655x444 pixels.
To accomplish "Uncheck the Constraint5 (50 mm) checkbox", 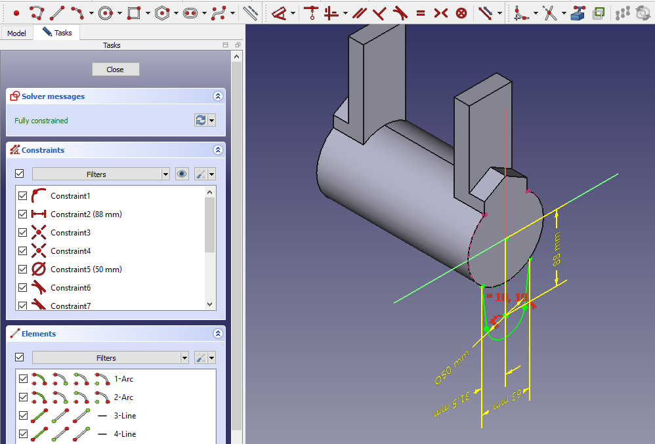I will 23,270.
